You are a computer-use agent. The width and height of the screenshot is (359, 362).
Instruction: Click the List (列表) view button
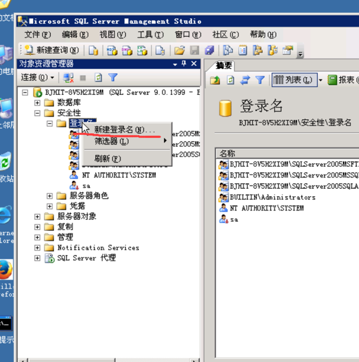tap(294, 80)
